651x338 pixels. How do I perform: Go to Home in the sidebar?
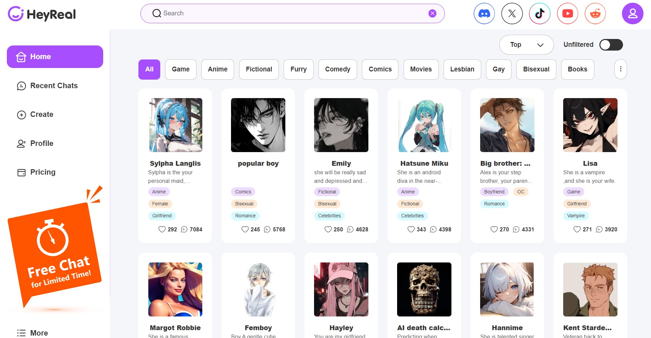click(x=55, y=57)
